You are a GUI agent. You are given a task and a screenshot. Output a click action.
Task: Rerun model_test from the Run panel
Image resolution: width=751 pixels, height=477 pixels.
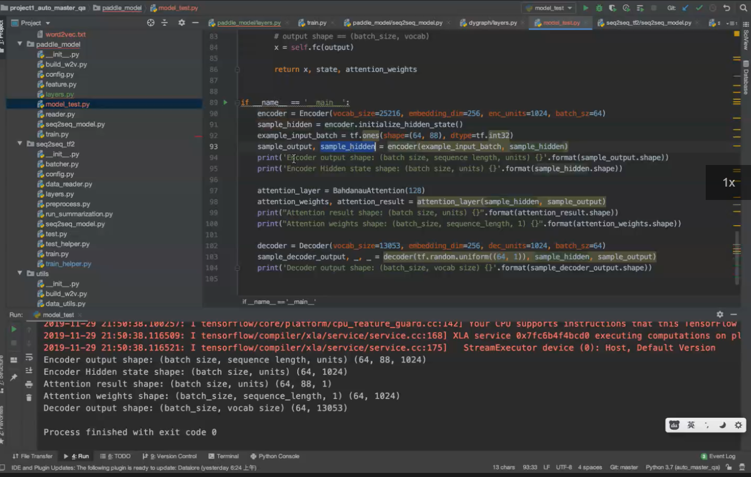click(14, 329)
